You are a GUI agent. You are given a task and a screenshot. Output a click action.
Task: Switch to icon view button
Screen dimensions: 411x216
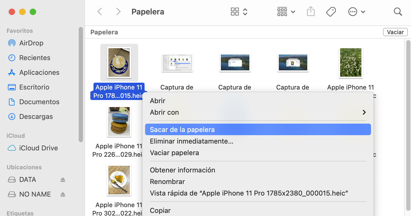coord(235,12)
